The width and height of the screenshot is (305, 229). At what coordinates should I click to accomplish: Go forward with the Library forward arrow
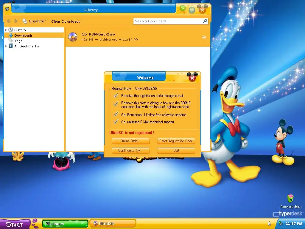point(16,21)
